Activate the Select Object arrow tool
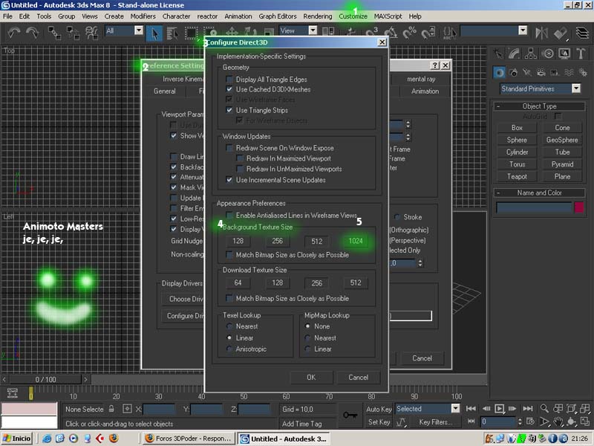The width and height of the screenshot is (594, 446). 154,33
